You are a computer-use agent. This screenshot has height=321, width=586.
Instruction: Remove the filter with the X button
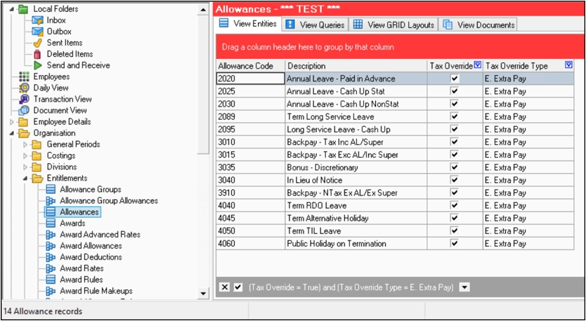point(225,287)
